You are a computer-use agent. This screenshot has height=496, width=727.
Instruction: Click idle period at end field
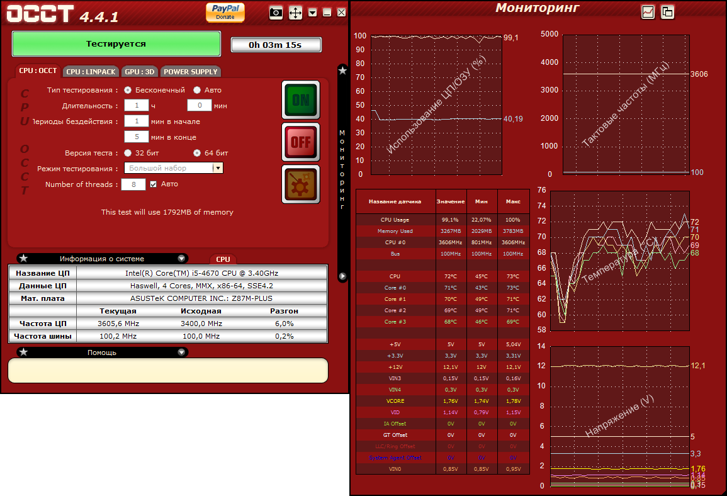click(x=137, y=137)
